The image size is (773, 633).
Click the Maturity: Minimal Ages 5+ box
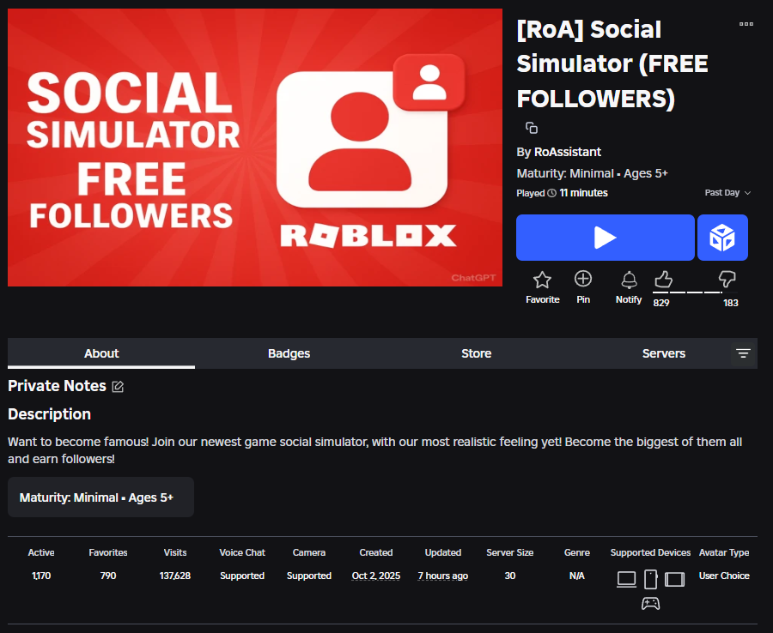[100, 497]
